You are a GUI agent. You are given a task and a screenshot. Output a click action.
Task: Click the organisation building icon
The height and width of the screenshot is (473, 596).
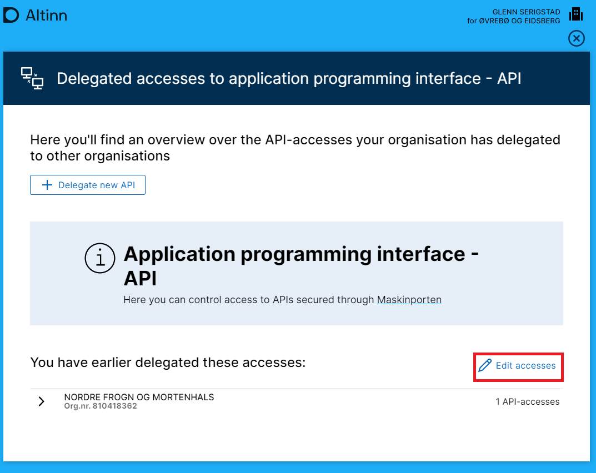click(576, 14)
